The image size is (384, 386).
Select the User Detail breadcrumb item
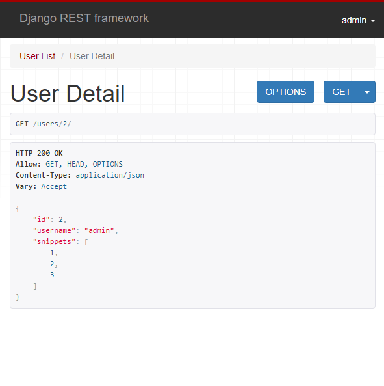click(92, 56)
